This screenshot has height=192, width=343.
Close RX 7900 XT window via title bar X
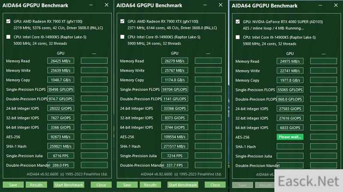[106, 5]
